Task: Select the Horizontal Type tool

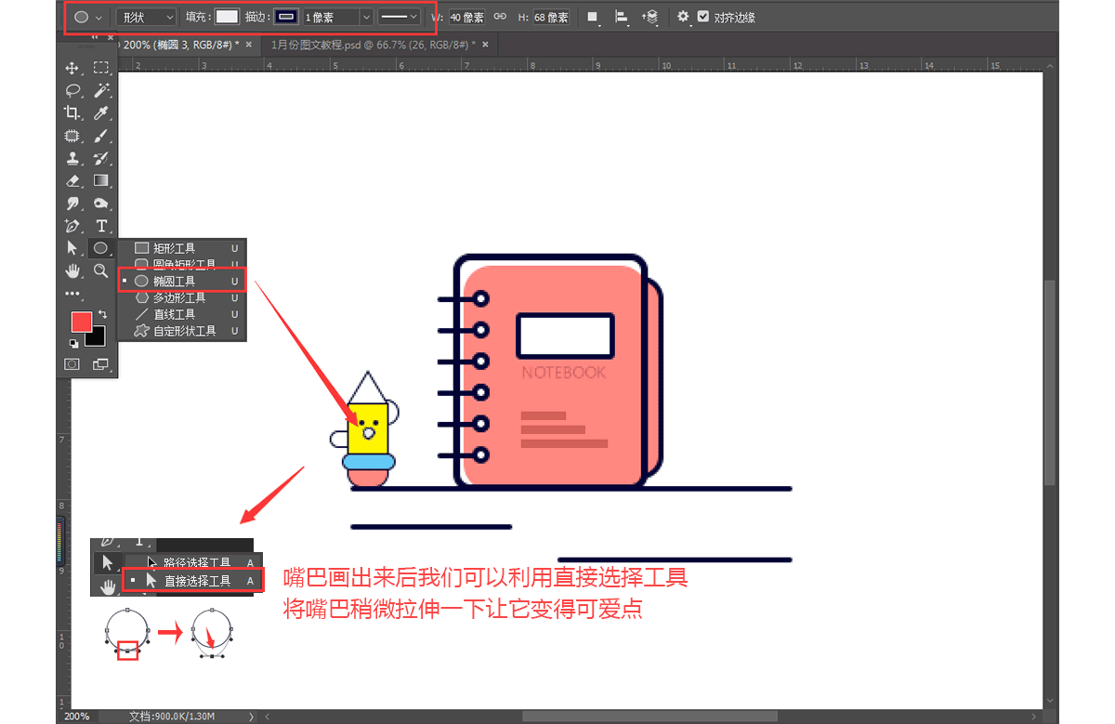Action: point(101,225)
